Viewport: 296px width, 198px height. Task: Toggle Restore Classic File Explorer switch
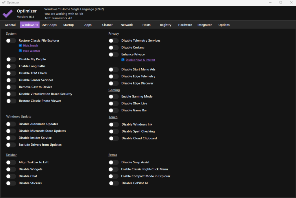pos(11,41)
